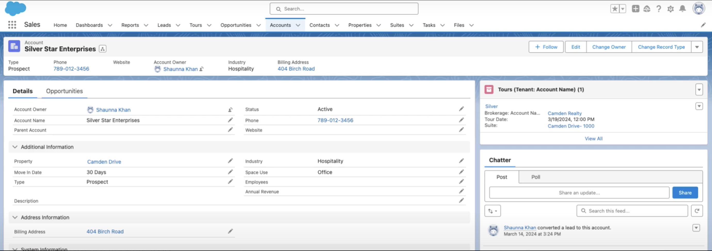Click the Follow button
712x251 pixels.
click(x=546, y=47)
